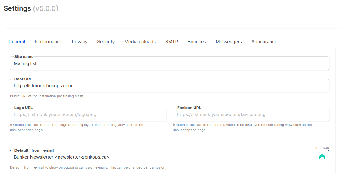Open the Privacy settings tab
Image resolution: width=342 pixels, height=174 pixels.
pos(80,41)
